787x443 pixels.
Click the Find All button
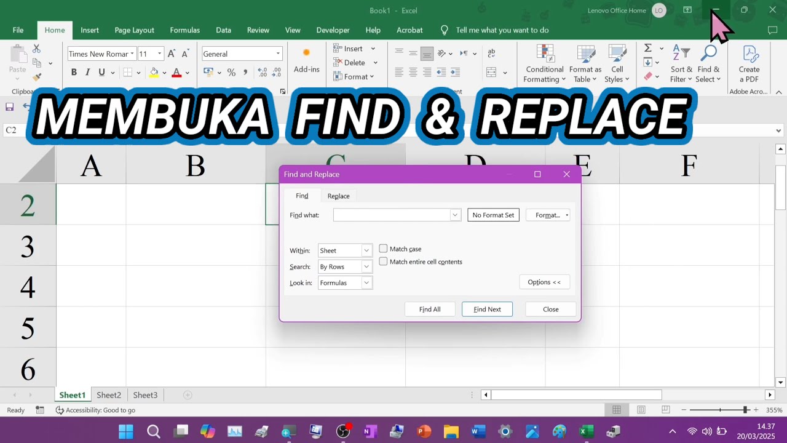(x=430, y=309)
